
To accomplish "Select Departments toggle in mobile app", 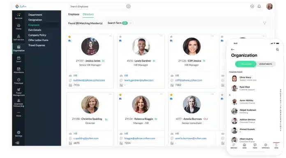I will tap(265, 64).
